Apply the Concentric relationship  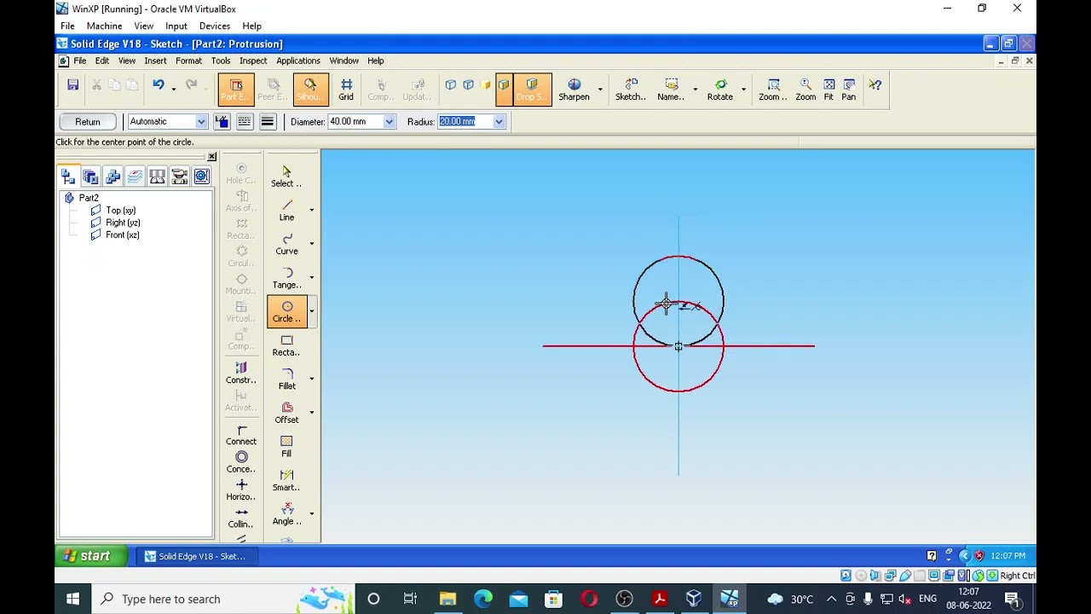(241, 462)
